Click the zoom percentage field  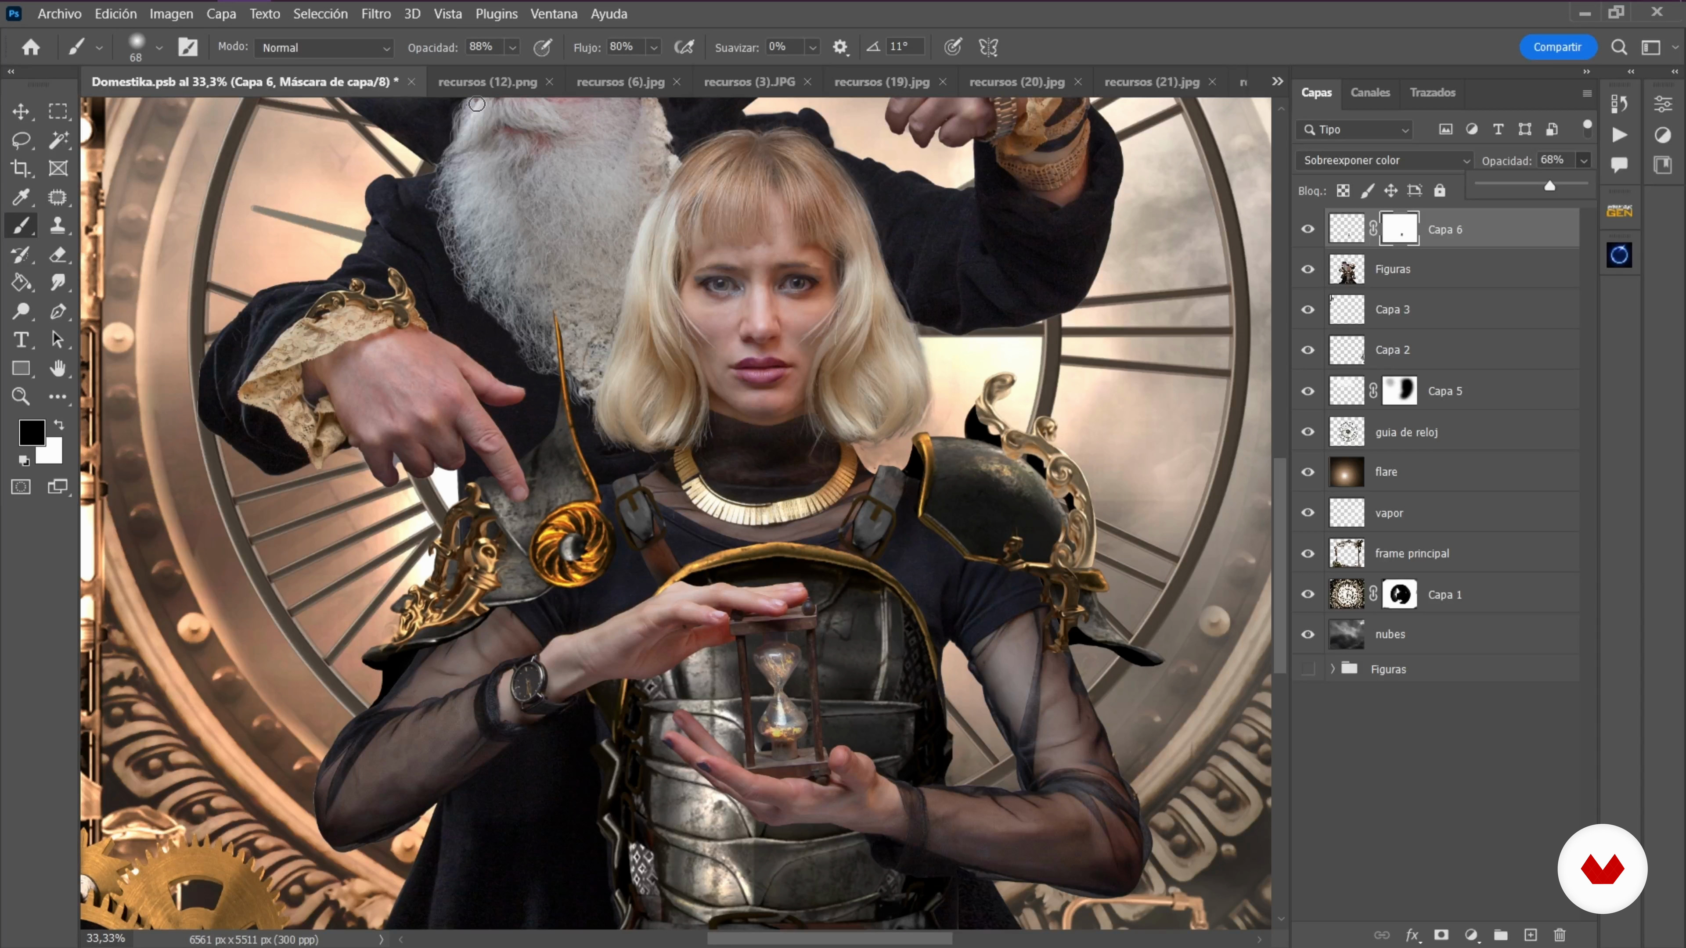105,938
